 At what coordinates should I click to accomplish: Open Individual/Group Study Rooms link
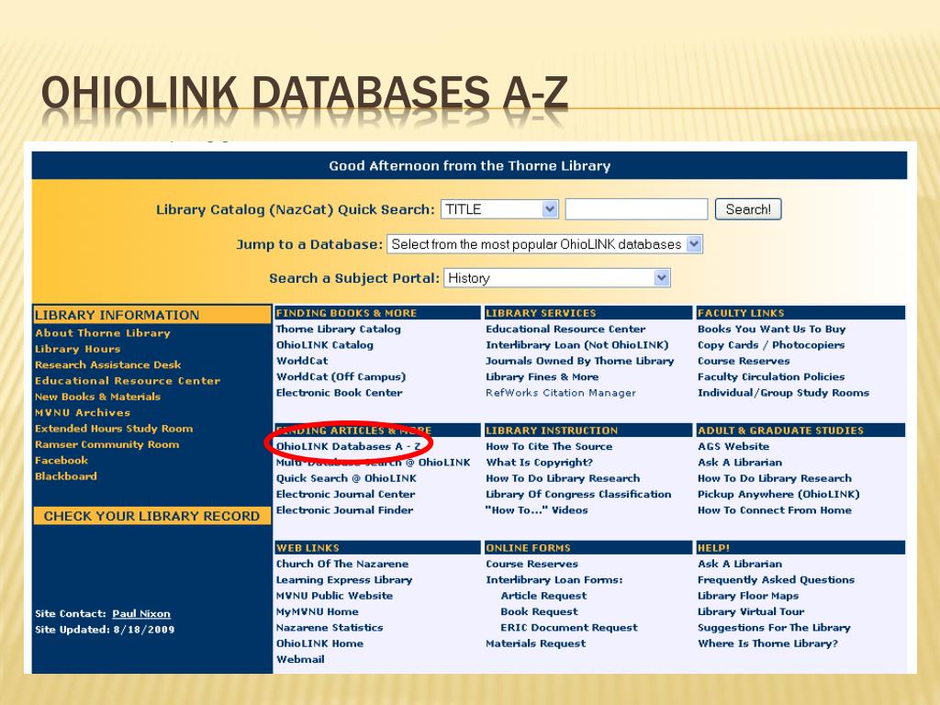click(x=783, y=393)
